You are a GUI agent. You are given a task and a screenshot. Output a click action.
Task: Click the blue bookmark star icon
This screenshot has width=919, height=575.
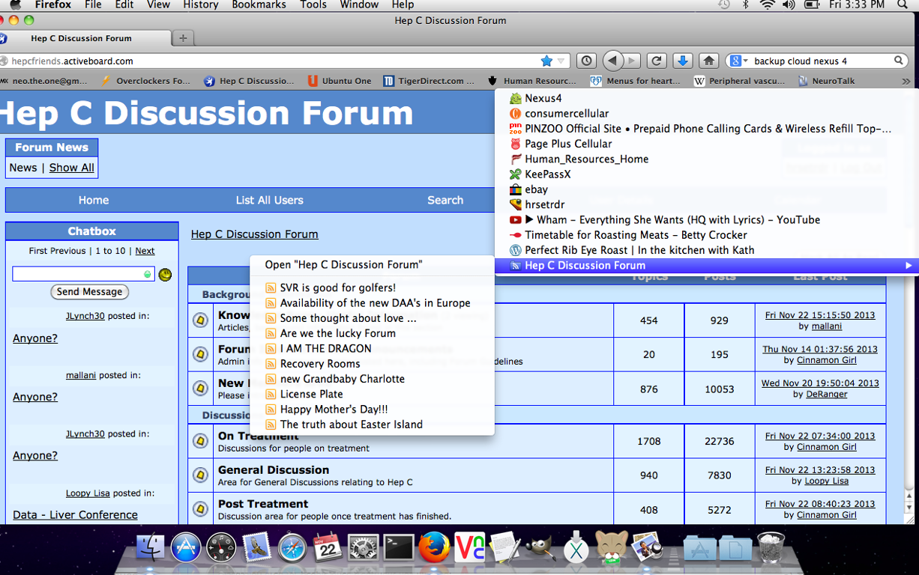(x=546, y=61)
